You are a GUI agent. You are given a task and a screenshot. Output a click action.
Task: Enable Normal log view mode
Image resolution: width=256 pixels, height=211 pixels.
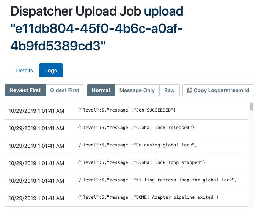coord(101,90)
